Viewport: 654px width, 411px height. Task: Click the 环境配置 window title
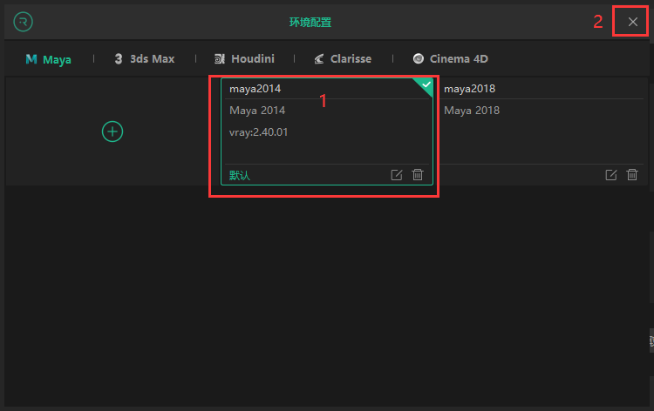point(310,22)
